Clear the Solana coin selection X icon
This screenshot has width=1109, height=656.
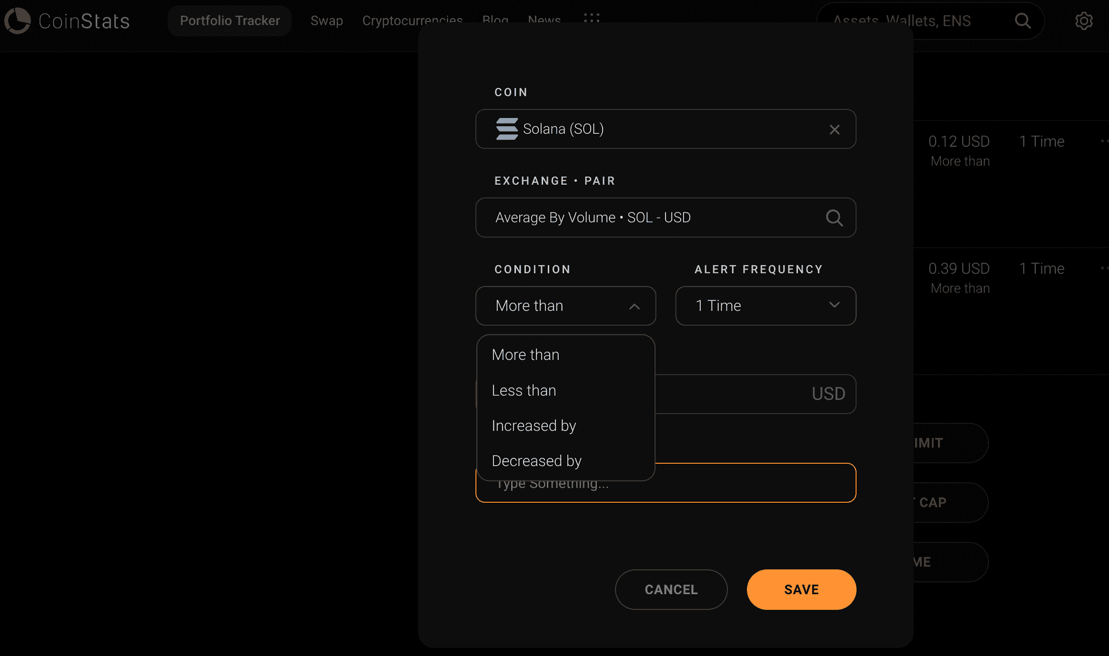[x=834, y=129]
